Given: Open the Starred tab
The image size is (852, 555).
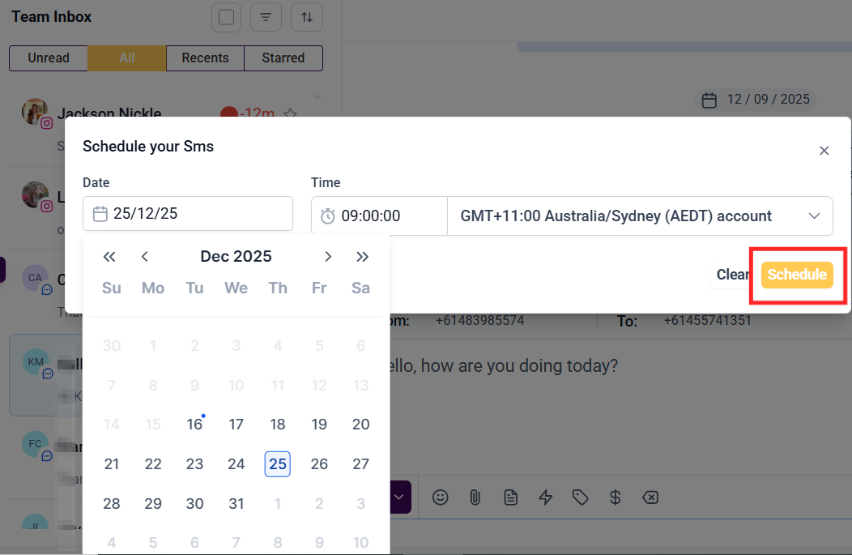Looking at the screenshot, I should pyautogui.click(x=283, y=58).
